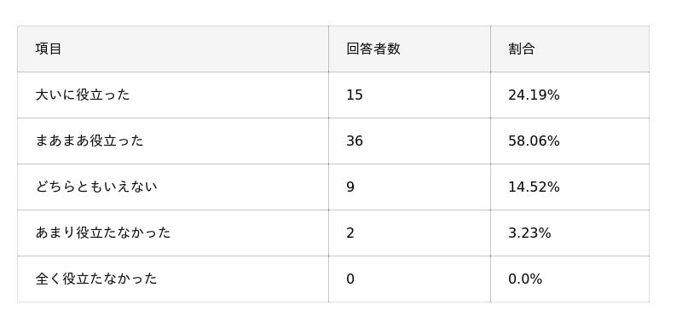Click the 回答者数 column header
Screen dimensions: 682x328
tap(373, 49)
